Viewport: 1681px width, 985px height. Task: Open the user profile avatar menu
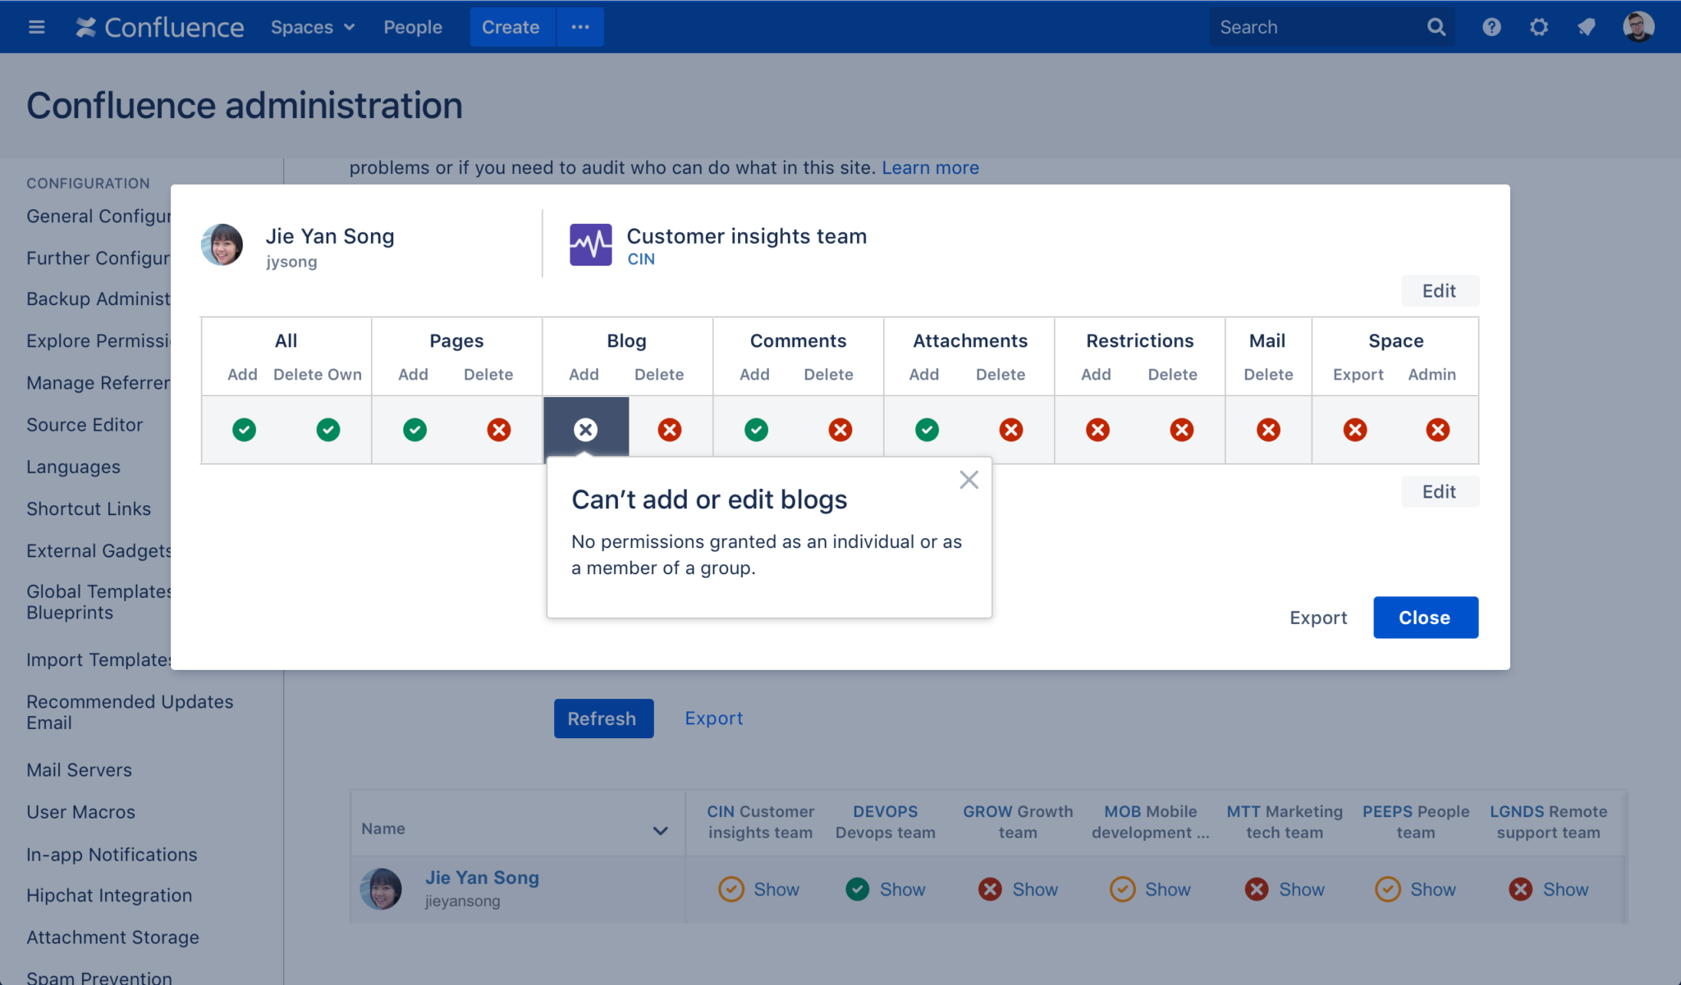click(x=1638, y=27)
